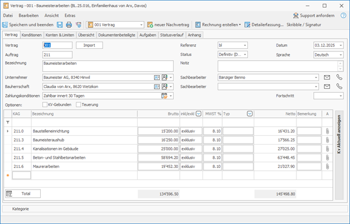Open the help question mark icon
350x224 pixels.
343,15
